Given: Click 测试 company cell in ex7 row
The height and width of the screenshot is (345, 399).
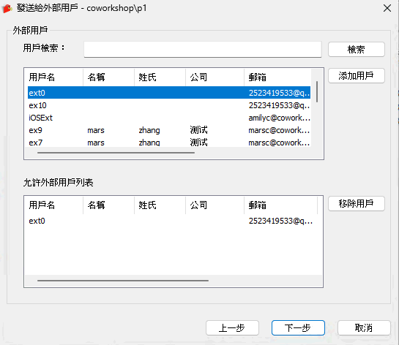Looking at the screenshot, I should [198, 143].
